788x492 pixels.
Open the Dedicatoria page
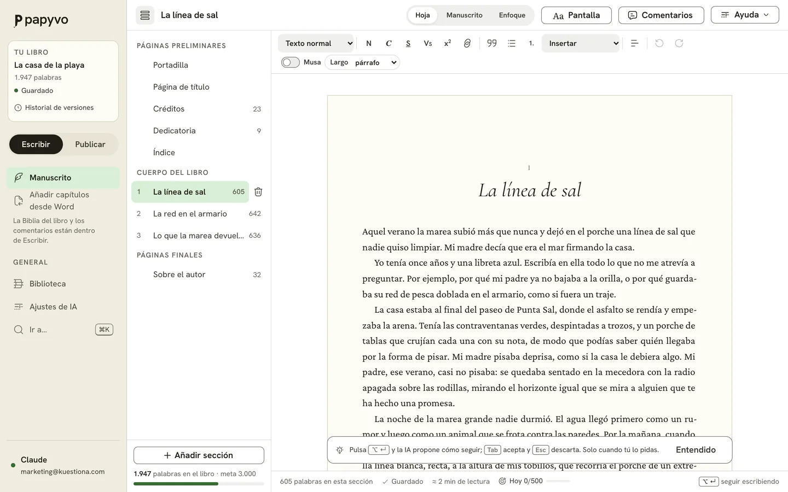click(x=199, y=131)
